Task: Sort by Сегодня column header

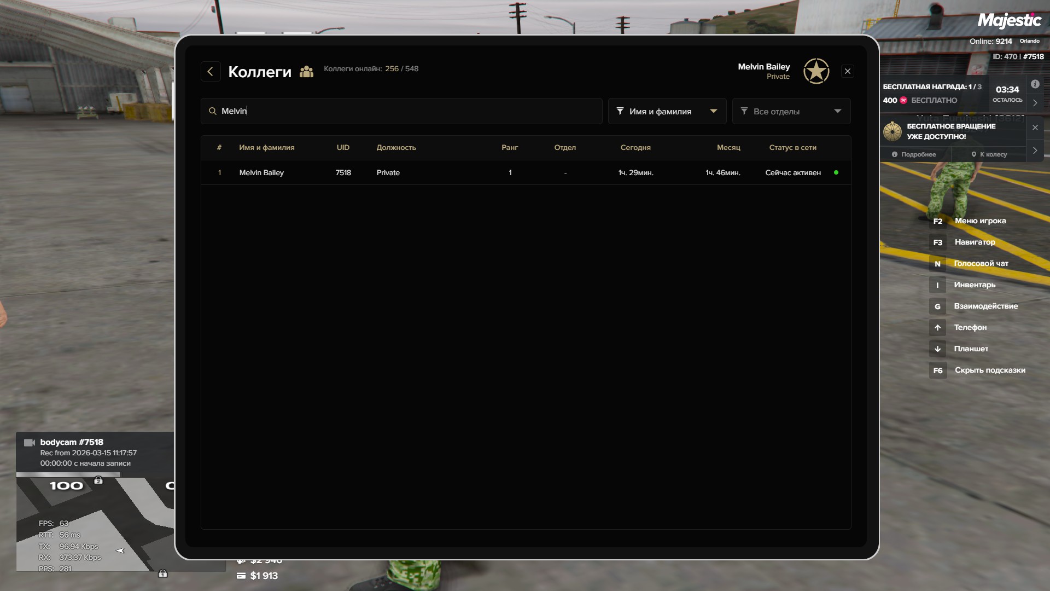Action: (635, 148)
